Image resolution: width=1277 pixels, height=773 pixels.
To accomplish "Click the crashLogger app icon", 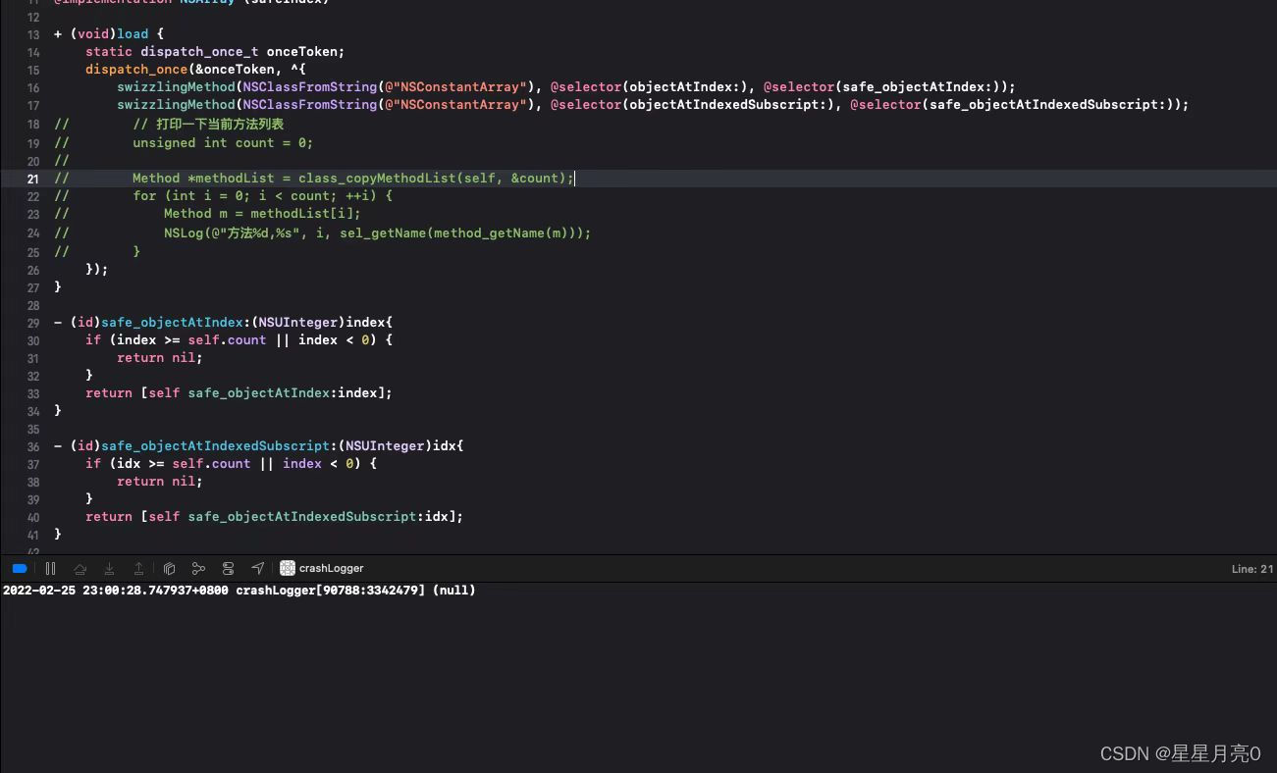I will pos(288,568).
